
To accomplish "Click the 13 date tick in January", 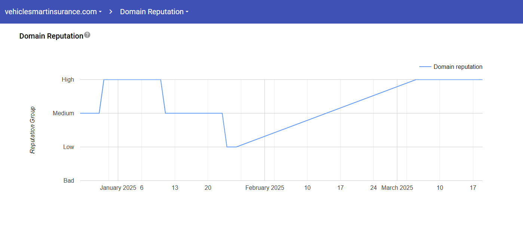I will (175, 188).
